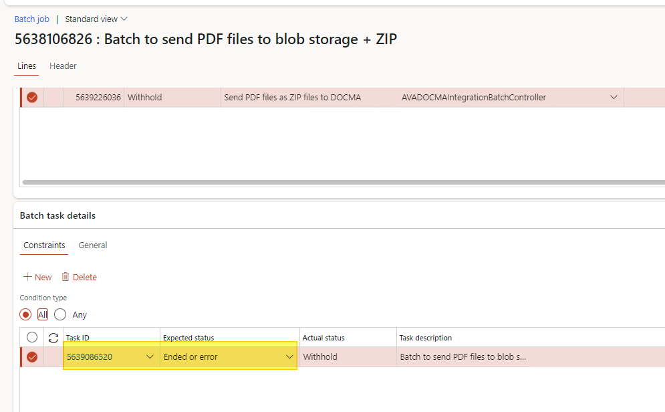Open Expected status dropdown showing Ended or error

(x=289, y=357)
